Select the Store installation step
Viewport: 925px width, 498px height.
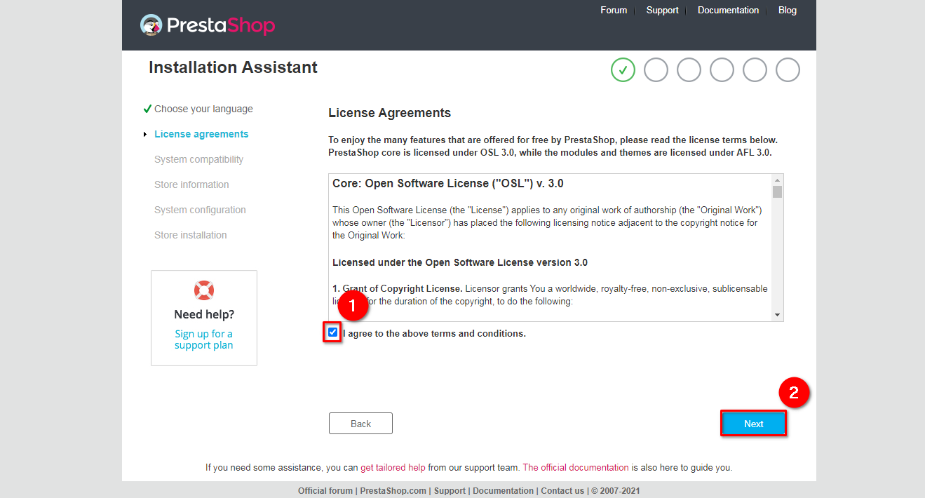point(191,235)
